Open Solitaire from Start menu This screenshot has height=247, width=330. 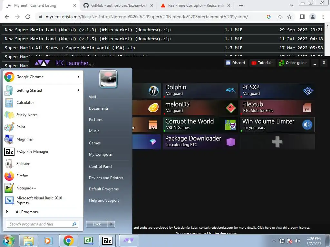42,164
